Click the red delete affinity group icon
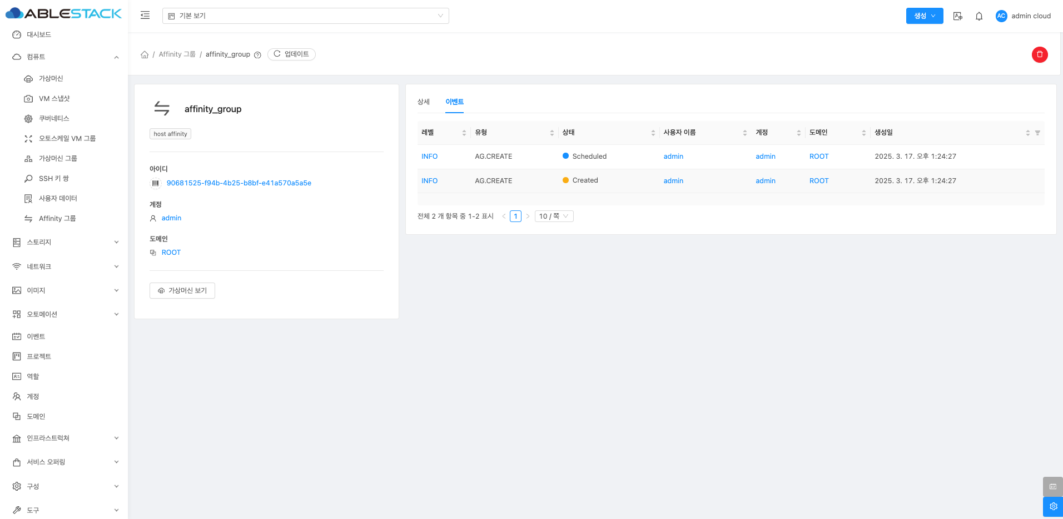The width and height of the screenshot is (1063, 519). (1039, 54)
